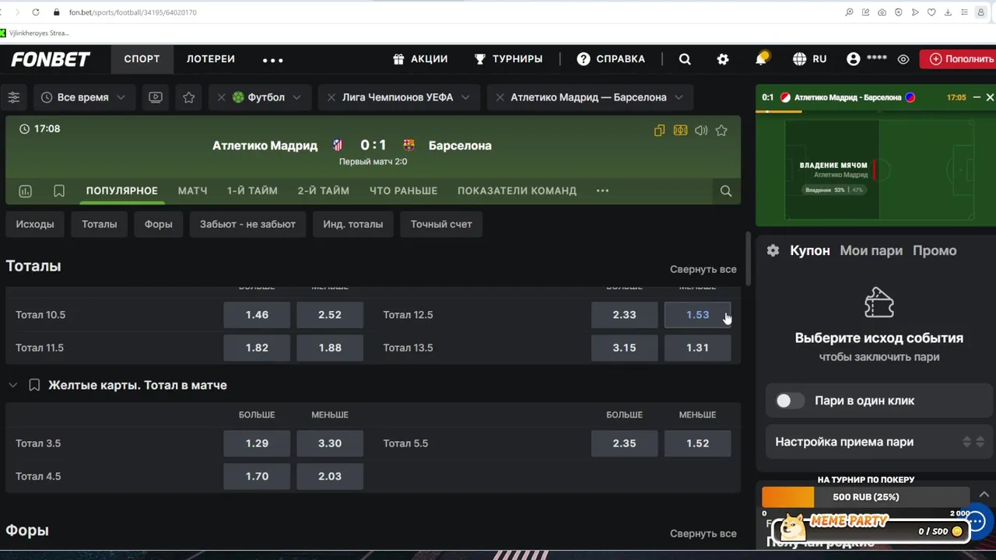Open the notifications bell
This screenshot has height=560, width=996.
click(761, 58)
